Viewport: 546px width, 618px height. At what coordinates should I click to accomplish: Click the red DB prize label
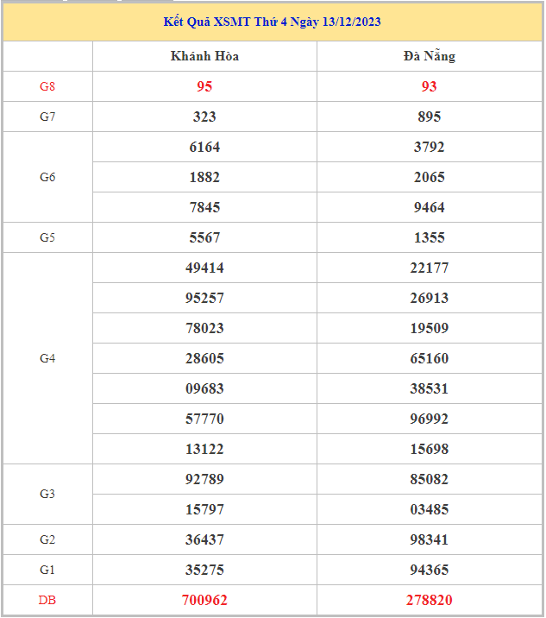coord(47,600)
